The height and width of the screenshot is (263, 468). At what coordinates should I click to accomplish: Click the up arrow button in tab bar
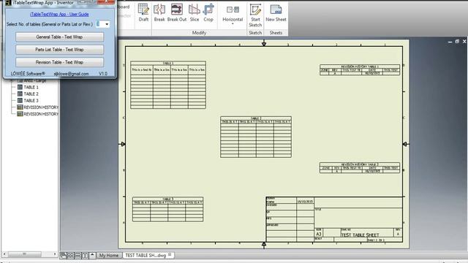click(92, 255)
